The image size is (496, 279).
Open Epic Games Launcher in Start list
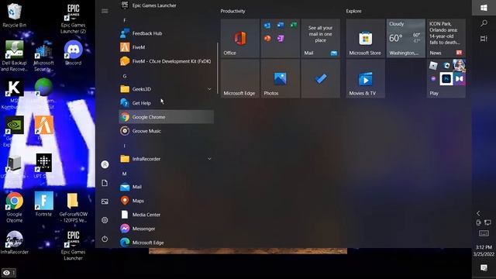click(167, 5)
